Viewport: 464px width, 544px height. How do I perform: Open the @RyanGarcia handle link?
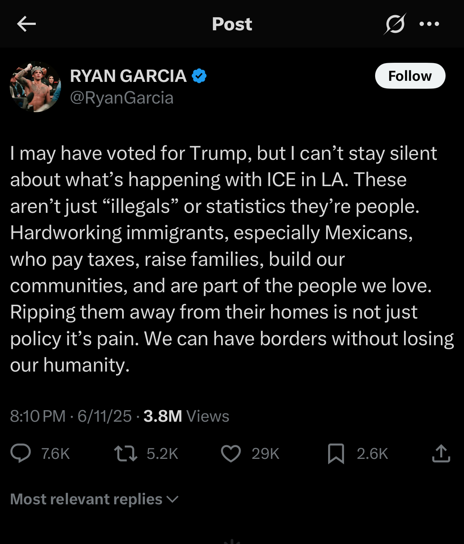click(122, 98)
